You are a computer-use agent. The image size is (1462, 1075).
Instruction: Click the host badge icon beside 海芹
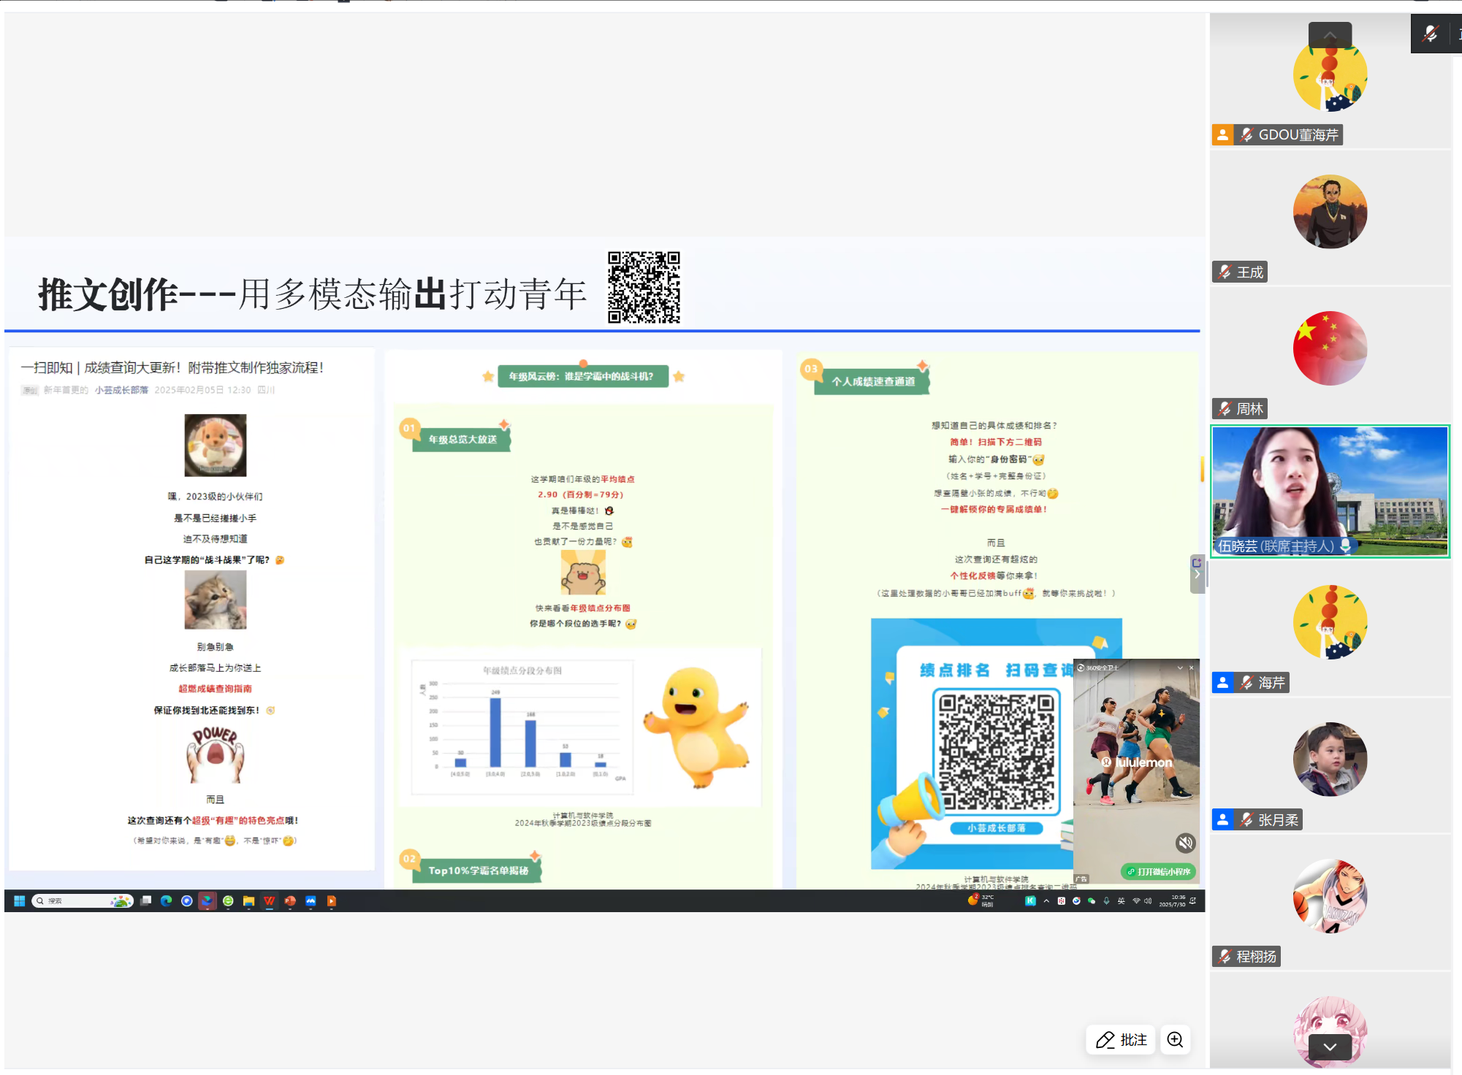(x=1223, y=682)
